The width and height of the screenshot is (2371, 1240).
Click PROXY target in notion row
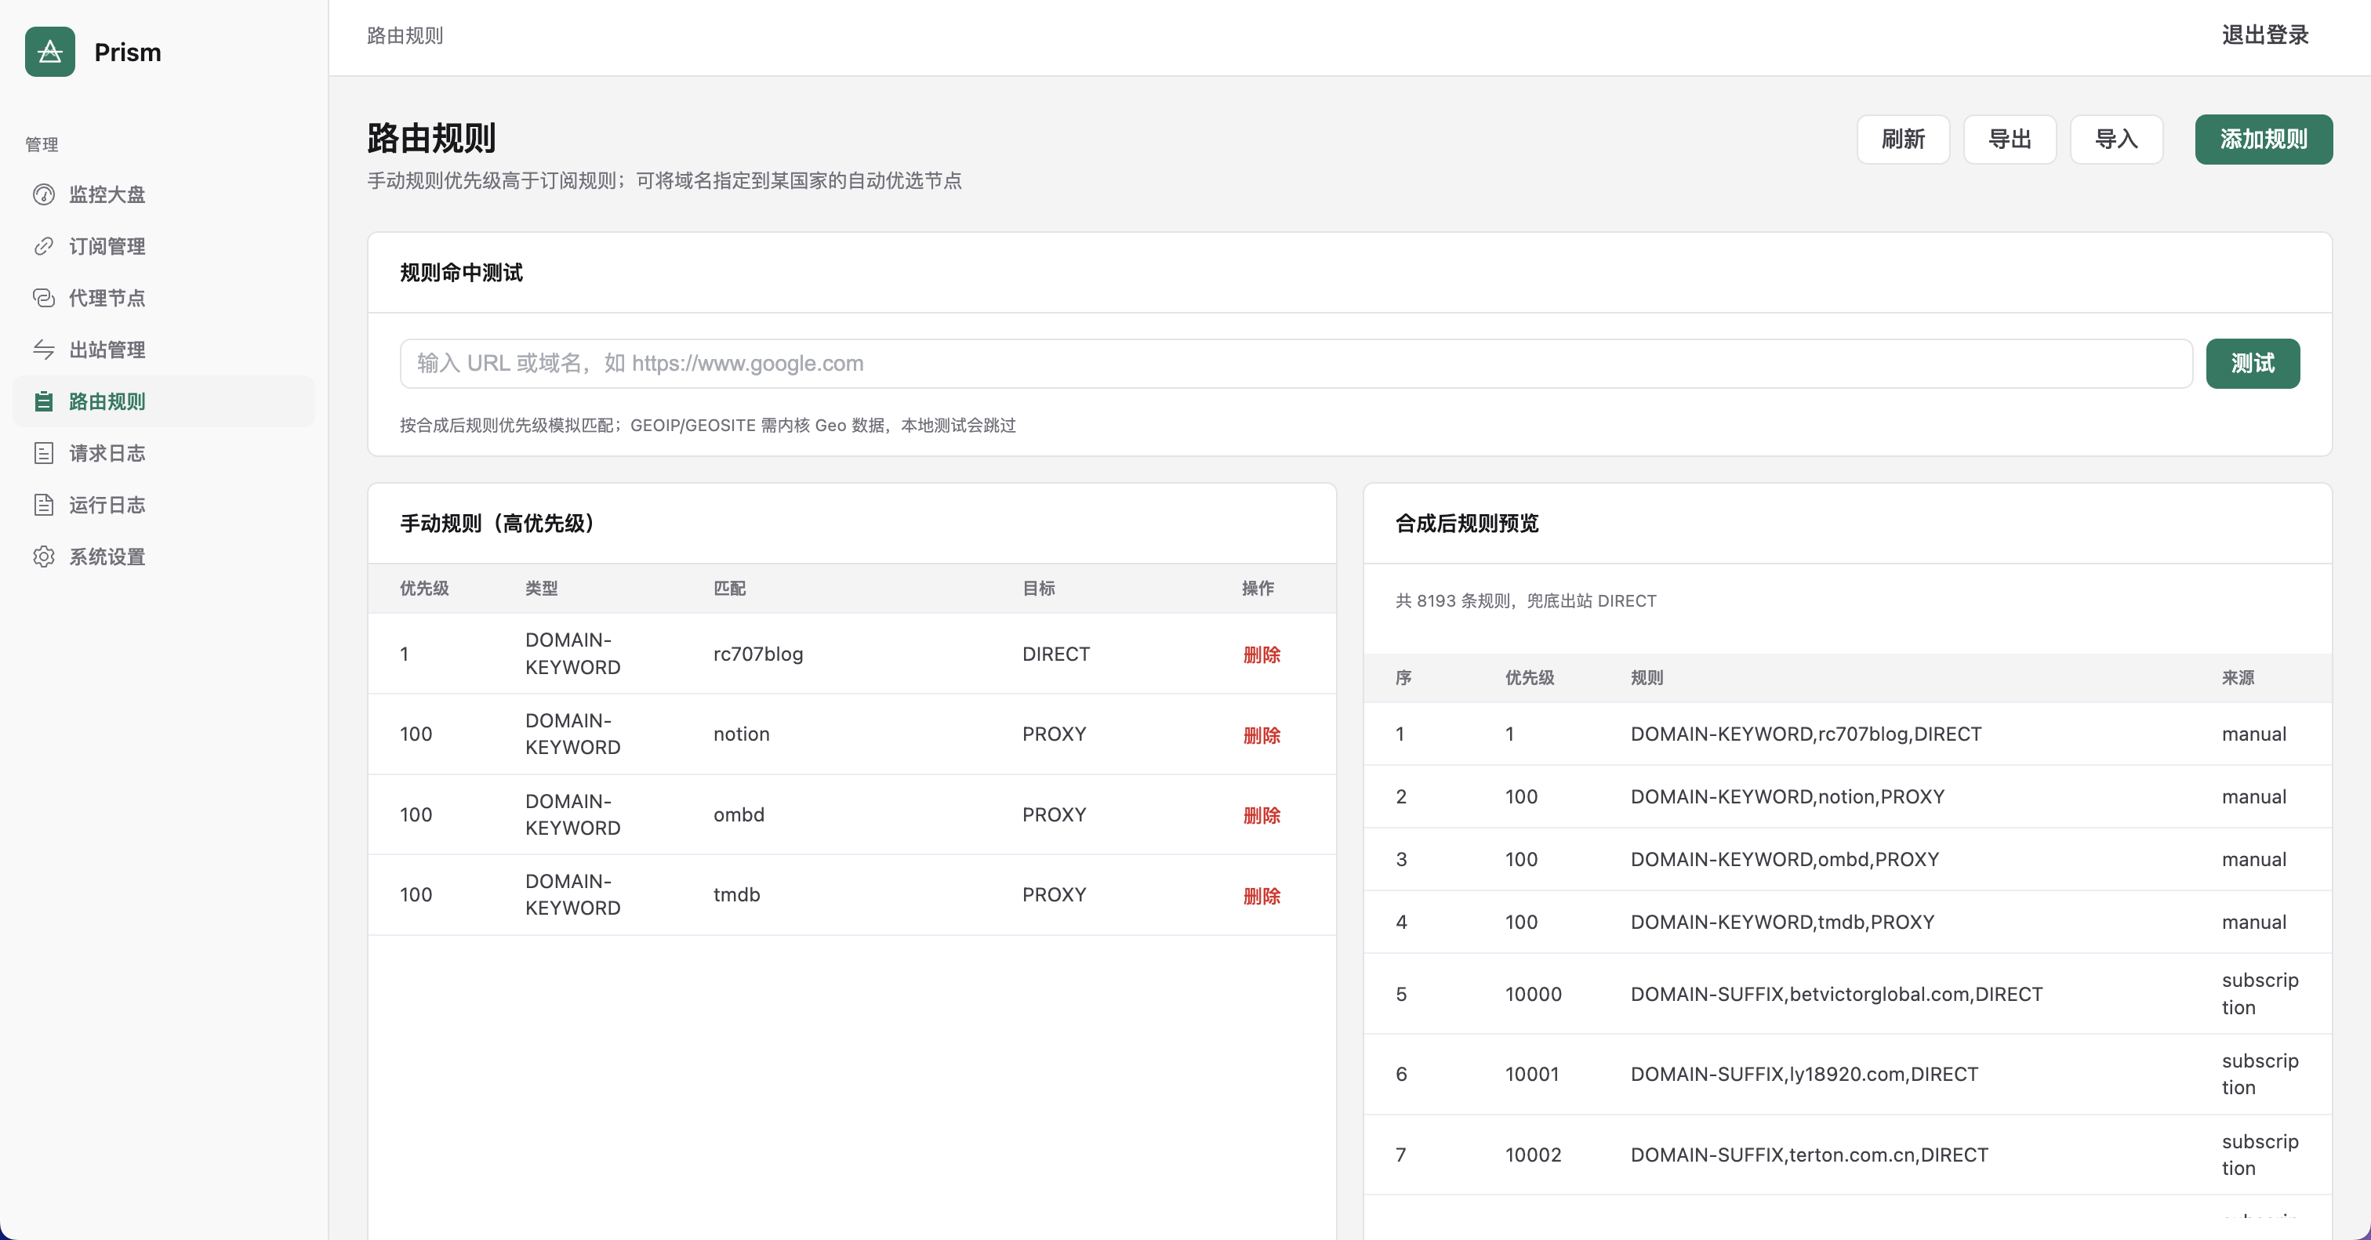tap(1054, 734)
